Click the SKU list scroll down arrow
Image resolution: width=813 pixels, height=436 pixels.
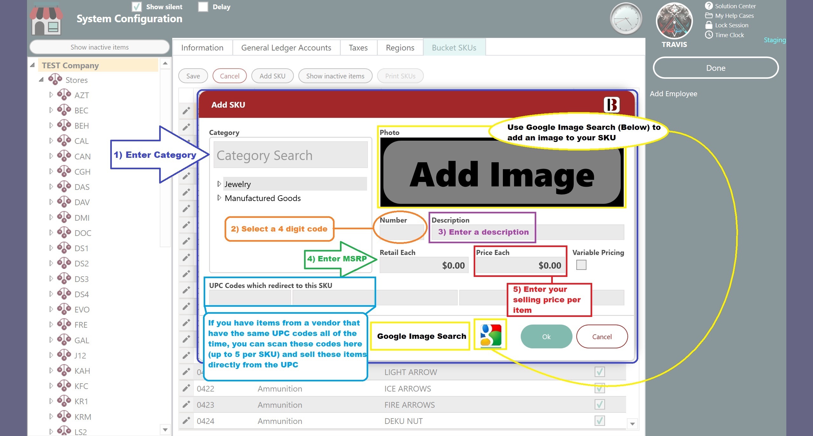tap(632, 424)
